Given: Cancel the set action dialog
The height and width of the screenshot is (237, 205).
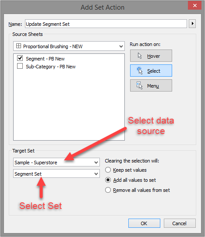Looking at the screenshot, I should pyautogui.click(x=180, y=223).
